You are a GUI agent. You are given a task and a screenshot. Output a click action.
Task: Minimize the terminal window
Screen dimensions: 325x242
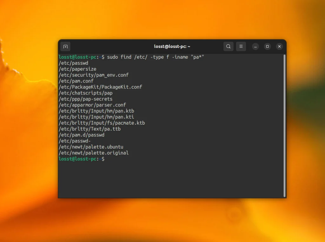255,47
